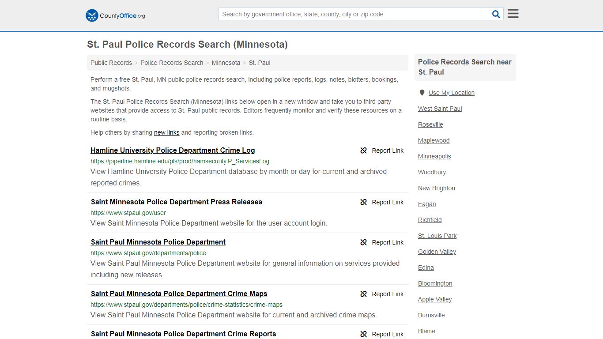The width and height of the screenshot is (603, 339).
Task: Open Hamline University Police Department Crime Log
Action: pyautogui.click(x=173, y=150)
